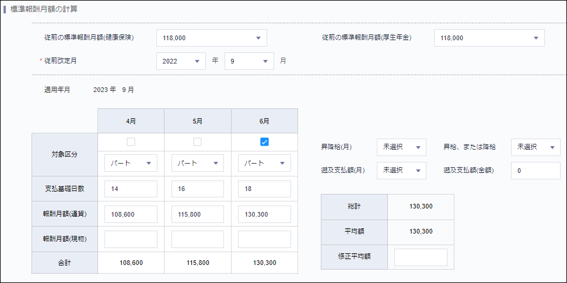This screenshot has width=567, height=283.
Task: Uncheck the 6月 対象区分 checkbox
Action: click(x=264, y=141)
